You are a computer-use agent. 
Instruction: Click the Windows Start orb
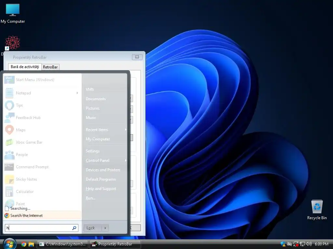click(x=9, y=244)
